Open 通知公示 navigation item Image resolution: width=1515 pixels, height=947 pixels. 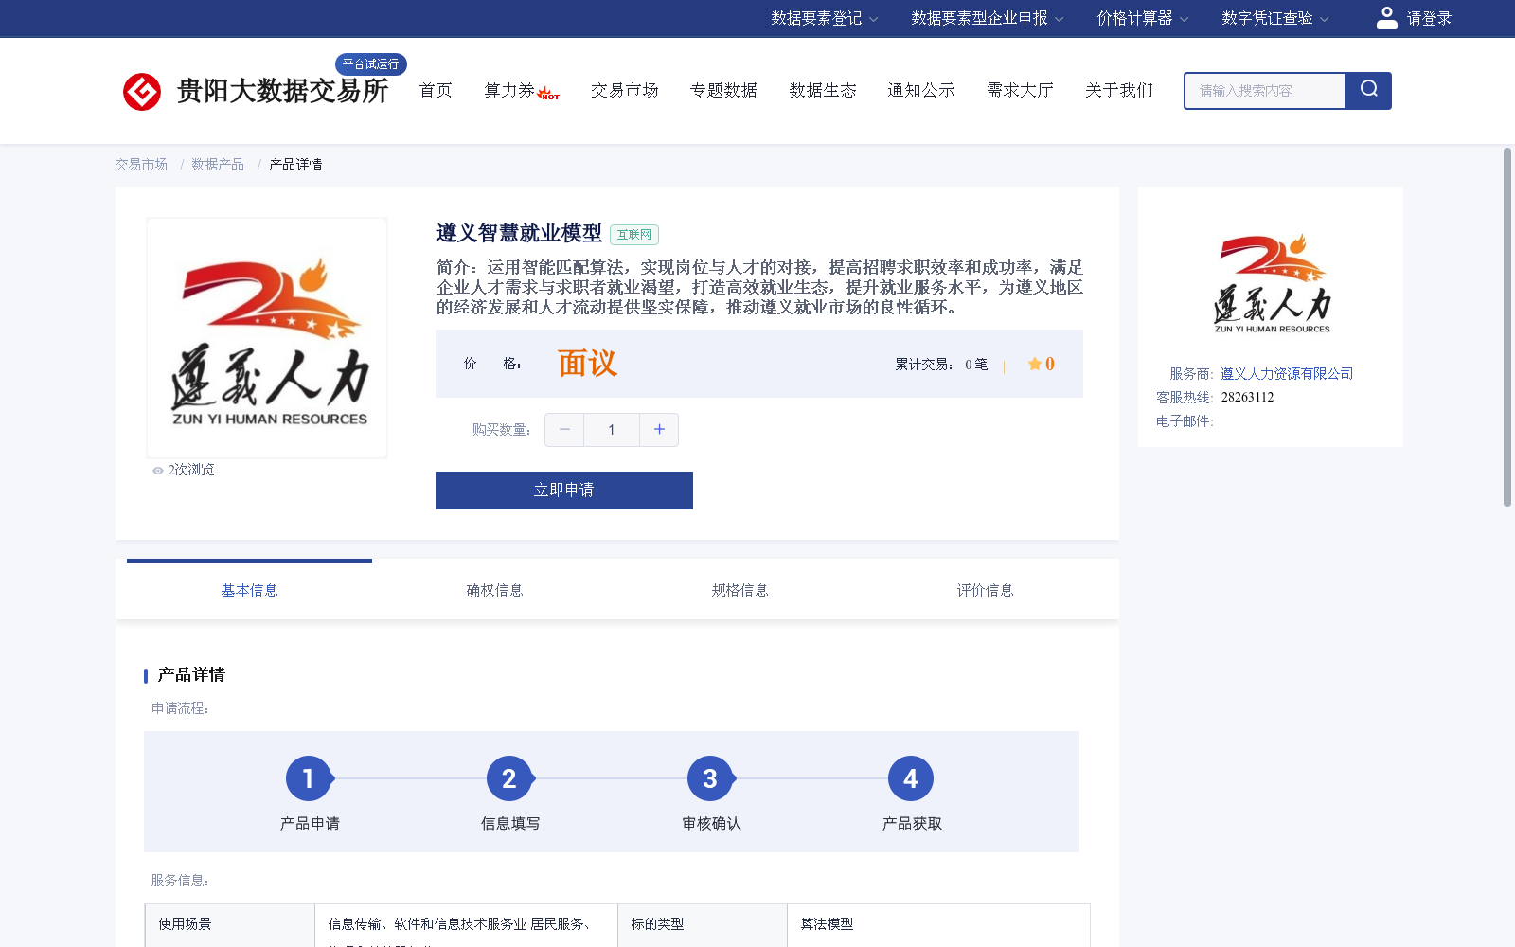coord(921,91)
